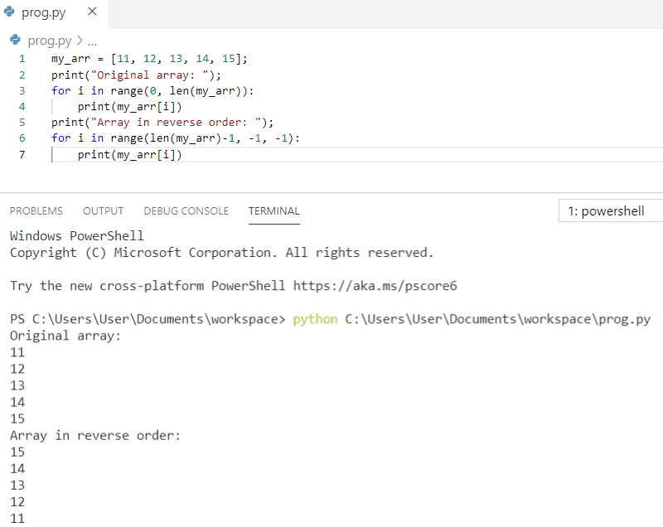Click line number 7 in the gutter

pos(22,155)
